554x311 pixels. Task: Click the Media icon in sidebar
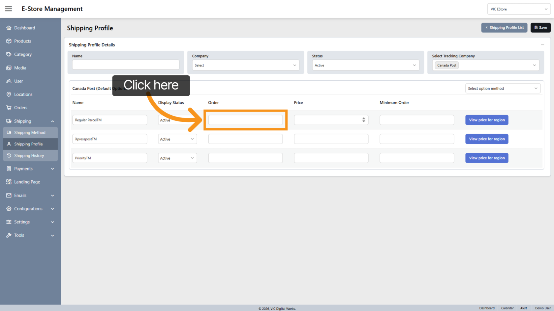[x=9, y=68]
